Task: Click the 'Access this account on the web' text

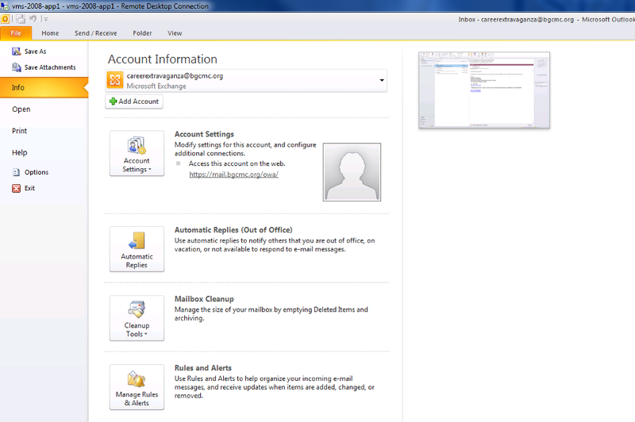Action: (237, 163)
